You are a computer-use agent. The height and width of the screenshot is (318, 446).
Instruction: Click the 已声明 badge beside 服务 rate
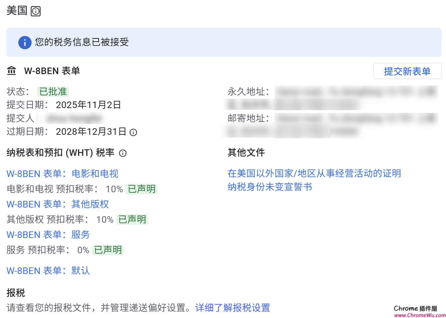[108, 250]
